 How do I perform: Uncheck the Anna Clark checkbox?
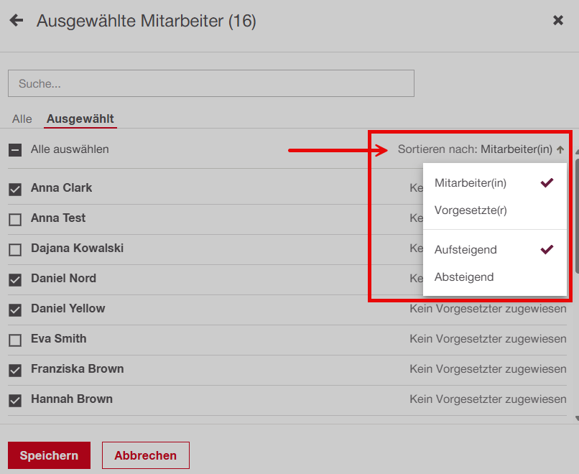tap(15, 189)
